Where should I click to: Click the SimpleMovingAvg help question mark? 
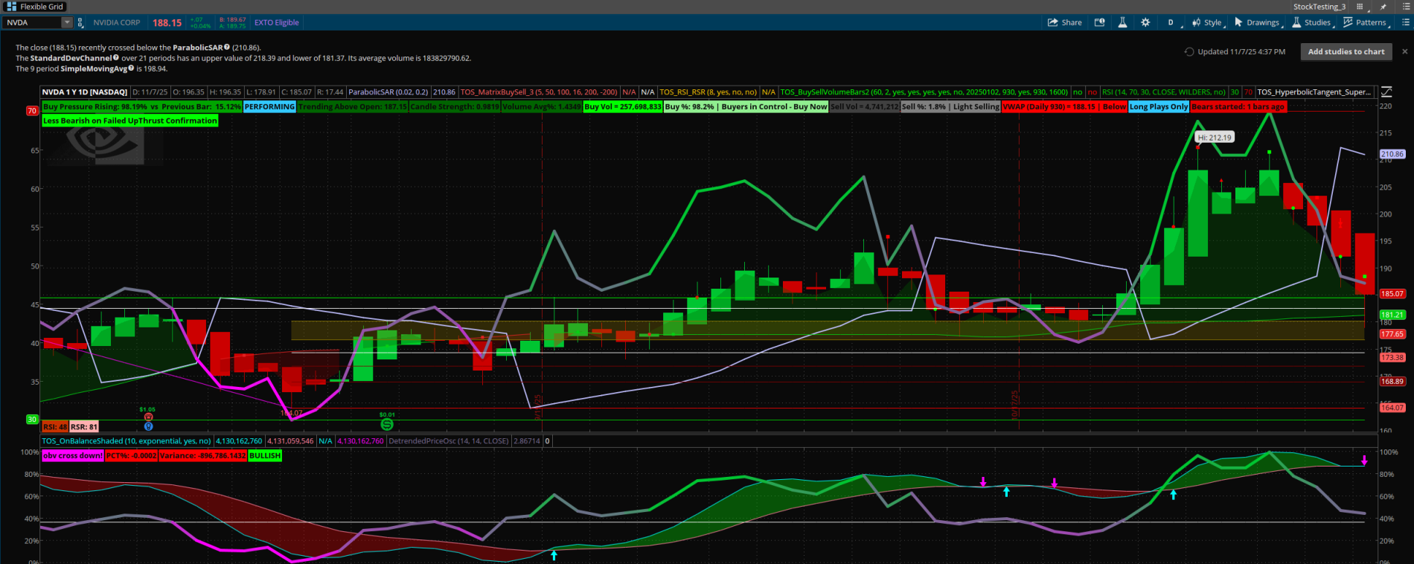point(131,68)
